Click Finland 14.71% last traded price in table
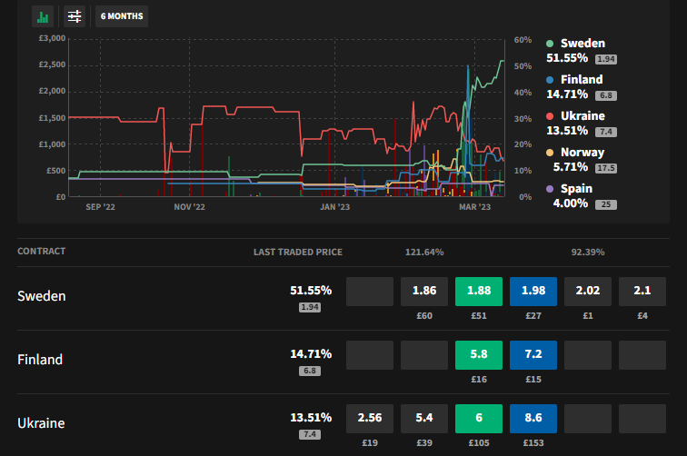This screenshot has height=456, width=687. (x=311, y=354)
